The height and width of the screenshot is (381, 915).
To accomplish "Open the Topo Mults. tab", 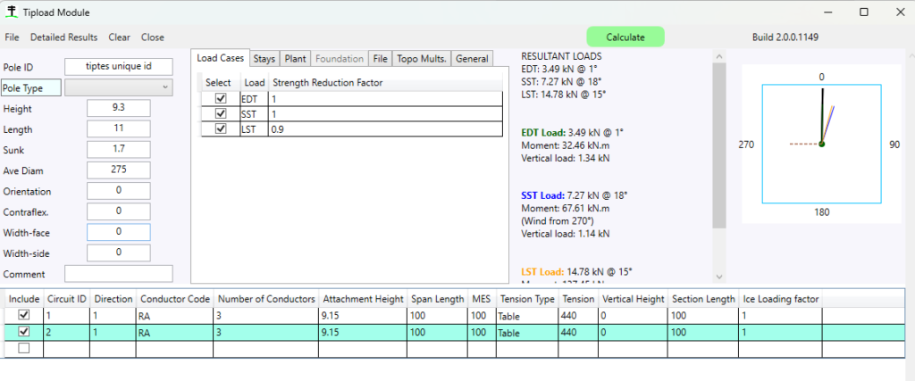I will 422,59.
